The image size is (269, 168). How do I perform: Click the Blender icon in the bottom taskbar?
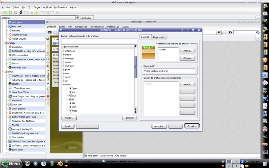(x=60, y=163)
